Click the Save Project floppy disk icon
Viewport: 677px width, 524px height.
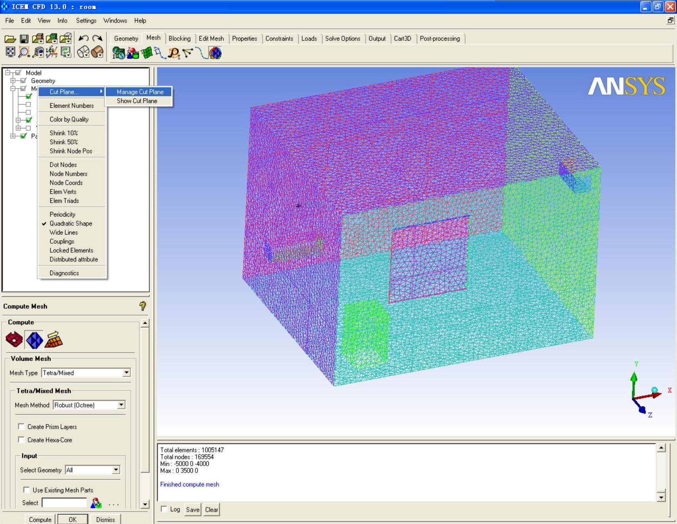(24, 38)
